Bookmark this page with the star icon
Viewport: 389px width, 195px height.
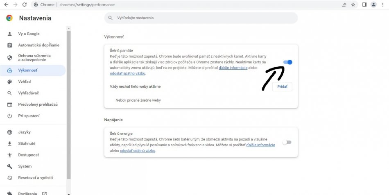pyautogui.click(x=353, y=5)
